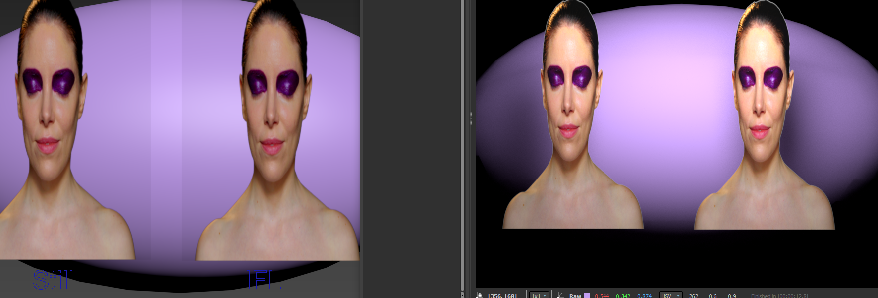Image resolution: width=878 pixels, height=298 pixels.
Task: Click the 'IFL' outlined text in viewport
Action: coord(264,280)
